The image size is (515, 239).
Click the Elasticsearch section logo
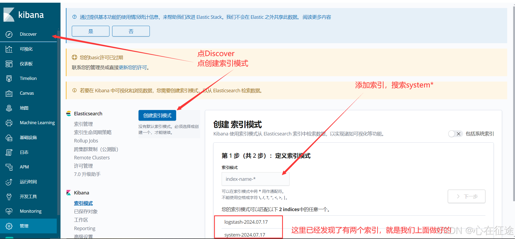(x=69, y=113)
